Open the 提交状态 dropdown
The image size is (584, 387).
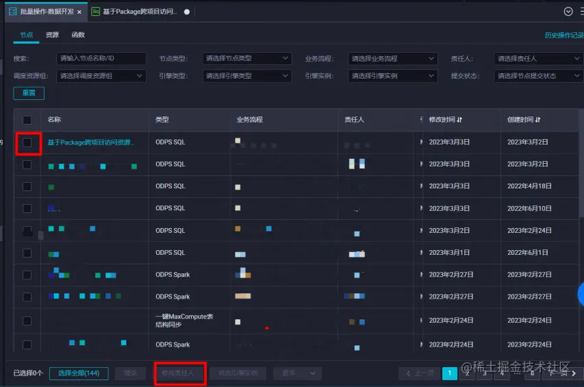pyautogui.click(x=538, y=76)
